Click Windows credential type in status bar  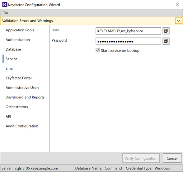[x=162, y=168]
